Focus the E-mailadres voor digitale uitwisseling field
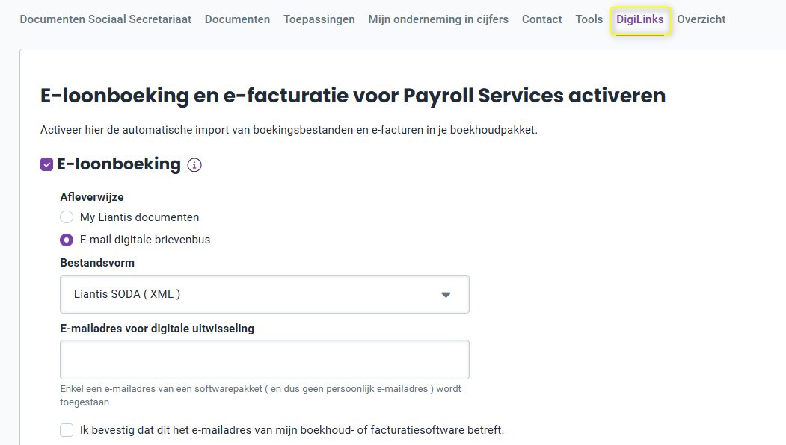Screen dimensions: 786x445 265,359
